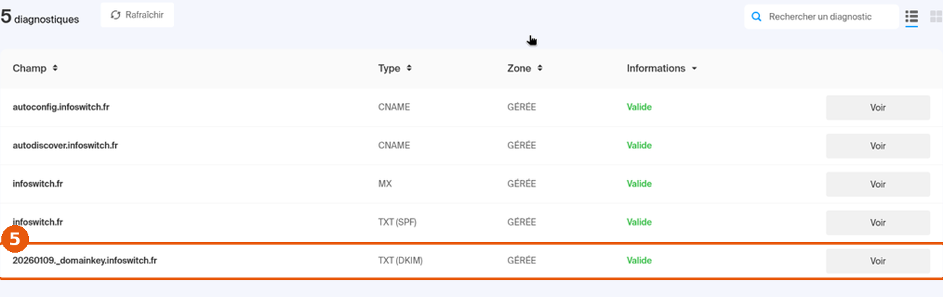Click the magnifier search icon

click(756, 17)
